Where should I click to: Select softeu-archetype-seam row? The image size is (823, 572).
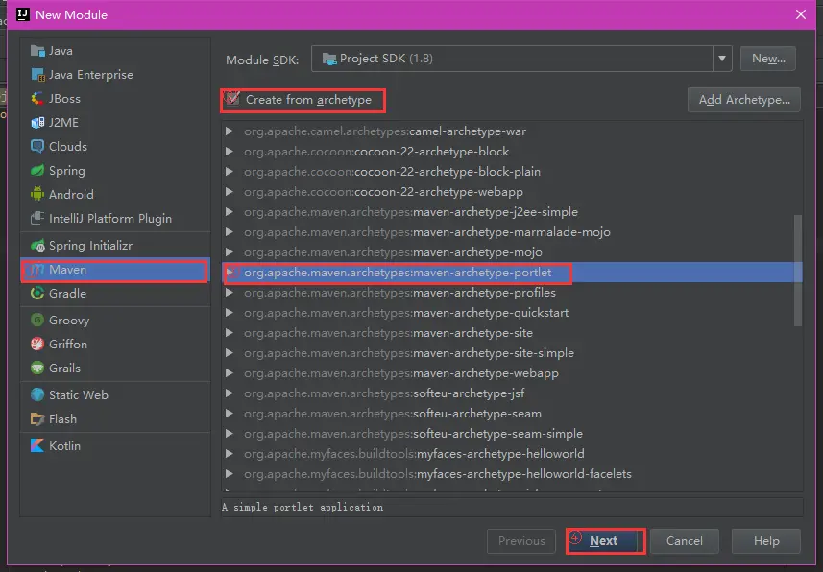click(x=512, y=414)
